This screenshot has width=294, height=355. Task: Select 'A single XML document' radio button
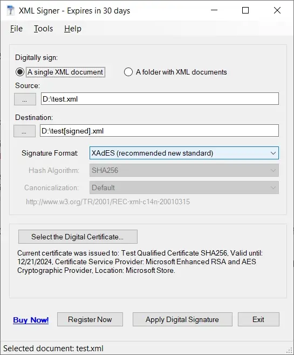pyautogui.click(x=20, y=72)
